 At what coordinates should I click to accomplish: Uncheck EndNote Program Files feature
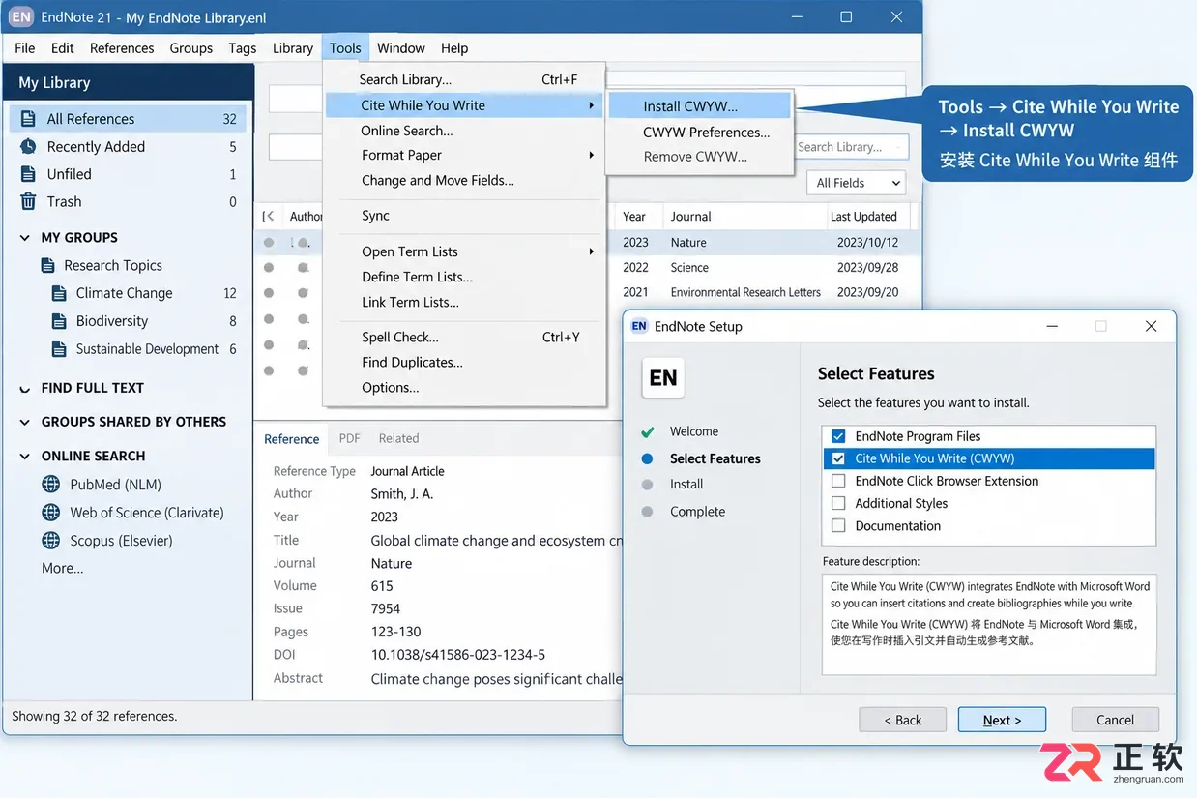pyautogui.click(x=838, y=436)
